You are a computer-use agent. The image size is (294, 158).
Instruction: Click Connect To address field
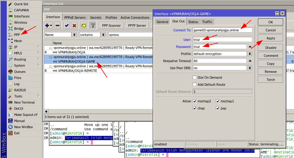(223, 30)
